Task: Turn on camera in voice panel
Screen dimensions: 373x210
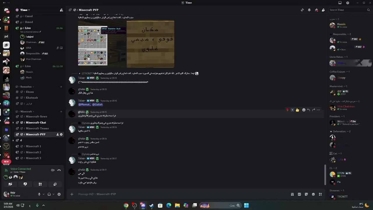Action: pos(10,184)
